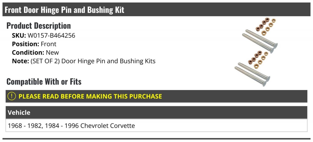Click the Condition: New text
This screenshot has width=313, height=142.
coord(35,52)
